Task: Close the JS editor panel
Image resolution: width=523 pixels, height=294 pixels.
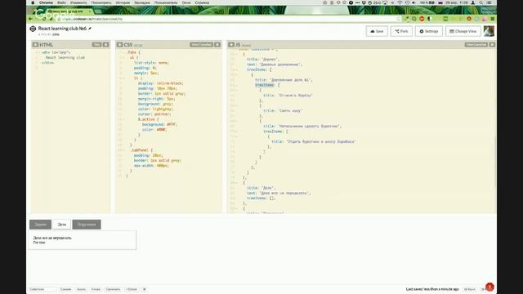Action: [x=492, y=44]
